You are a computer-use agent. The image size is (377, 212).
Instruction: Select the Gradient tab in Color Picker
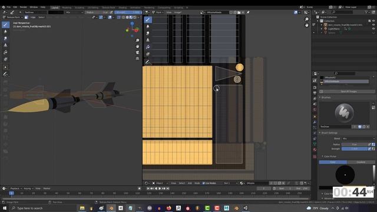coord(361,163)
